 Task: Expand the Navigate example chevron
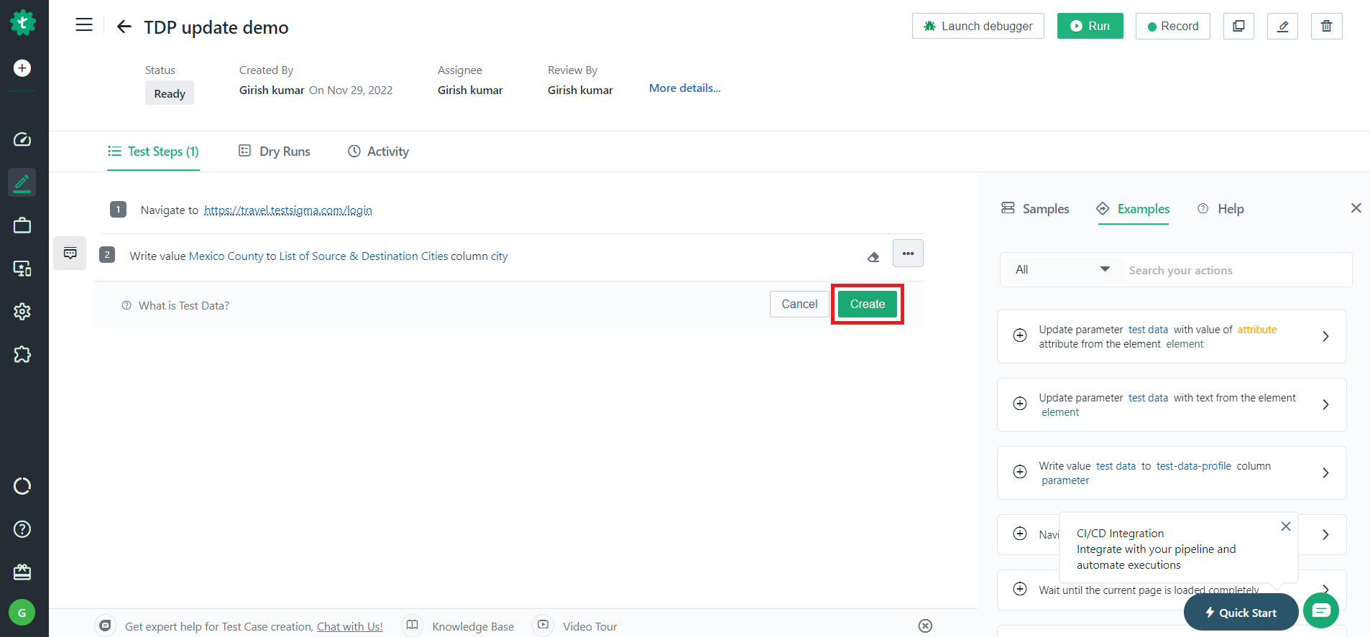point(1326,534)
